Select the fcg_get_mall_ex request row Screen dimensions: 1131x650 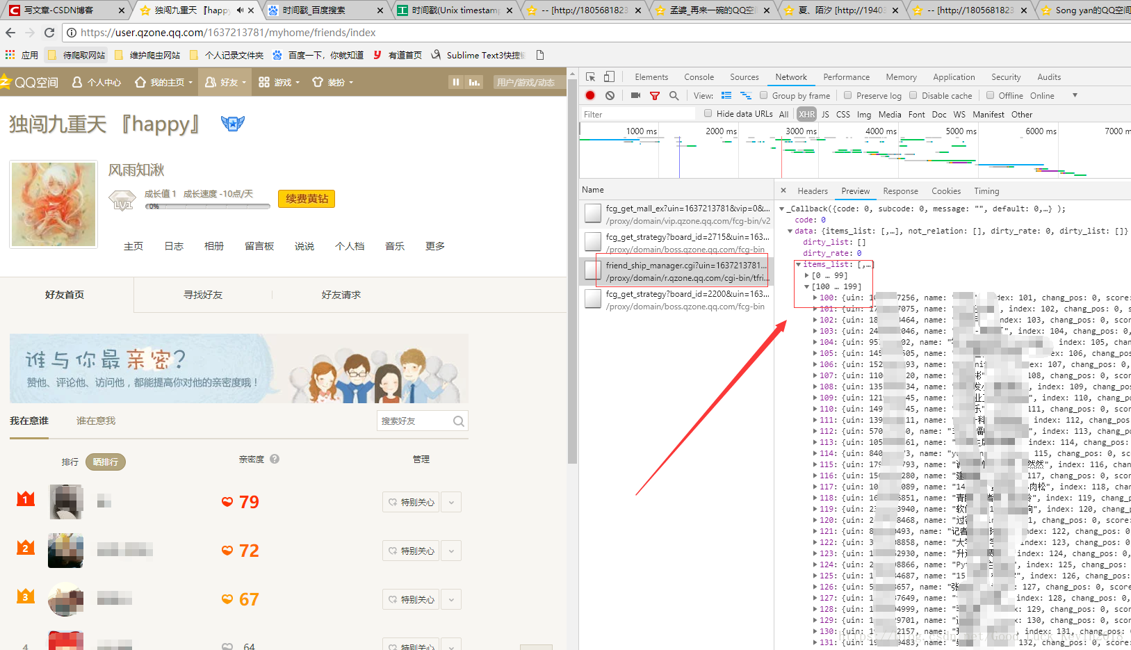(x=677, y=214)
